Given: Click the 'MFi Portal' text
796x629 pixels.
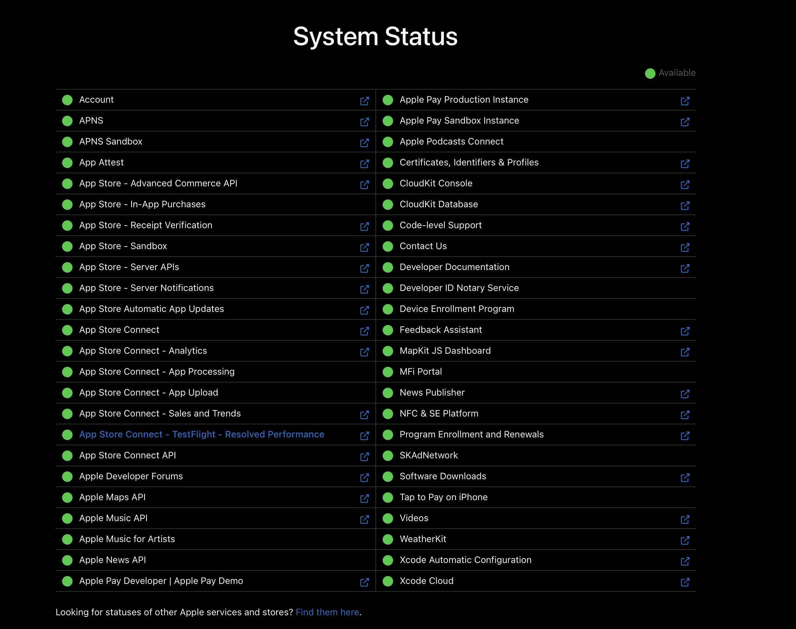Looking at the screenshot, I should [x=421, y=372].
